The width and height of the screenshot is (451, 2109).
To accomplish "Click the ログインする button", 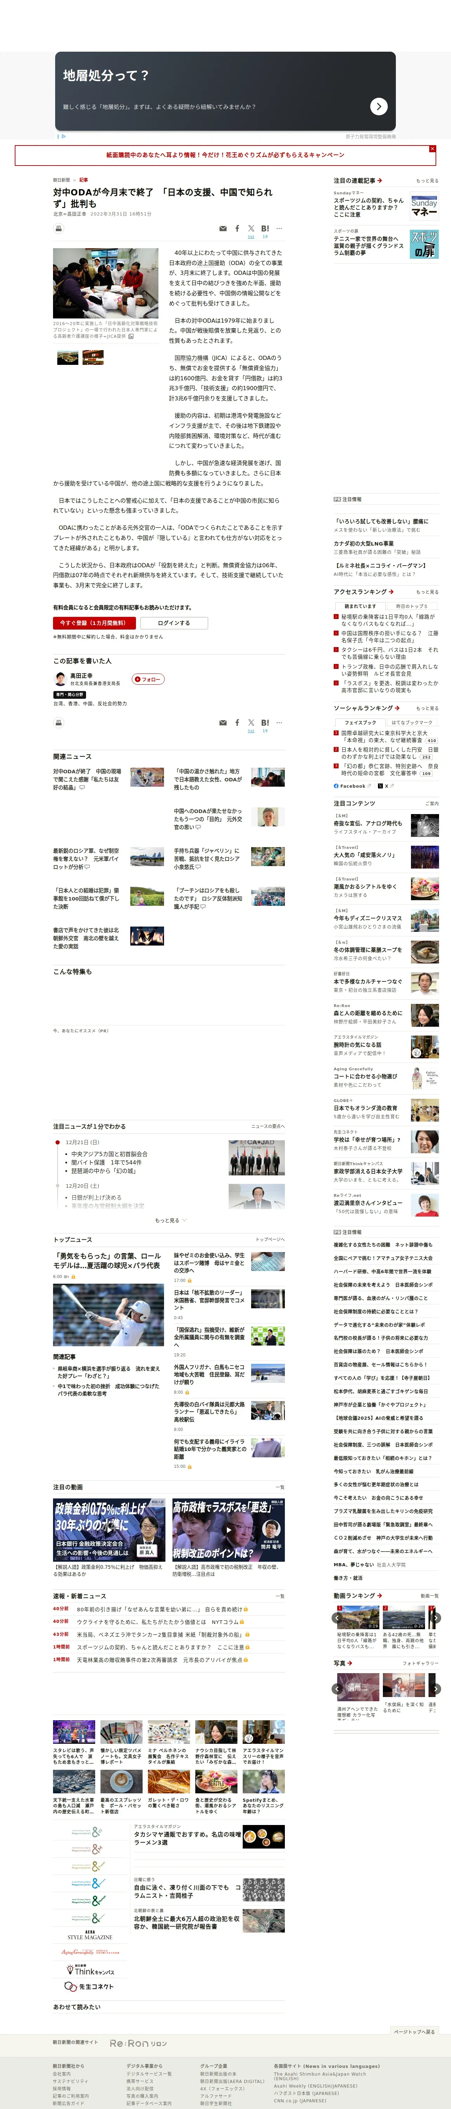I will click(174, 623).
